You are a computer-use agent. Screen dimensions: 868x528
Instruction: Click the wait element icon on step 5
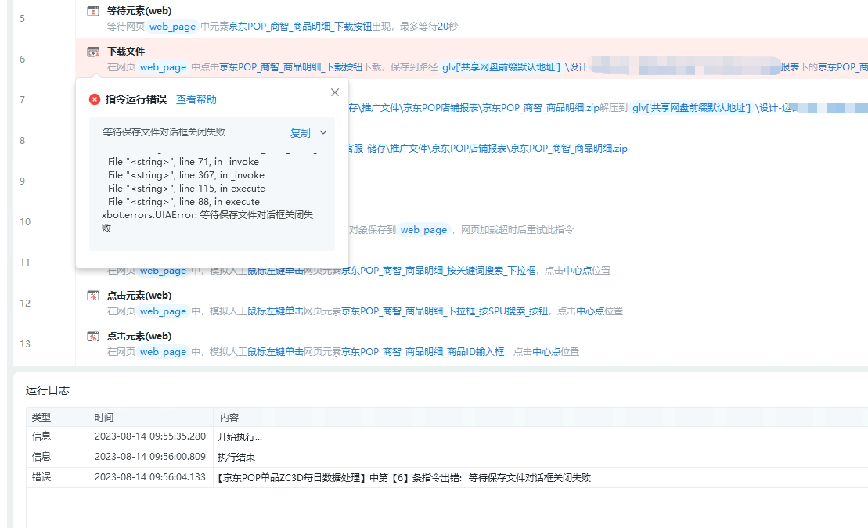[93, 11]
